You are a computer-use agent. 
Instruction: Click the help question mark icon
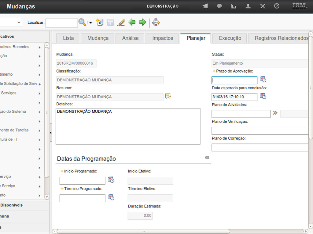[x=277, y=6]
